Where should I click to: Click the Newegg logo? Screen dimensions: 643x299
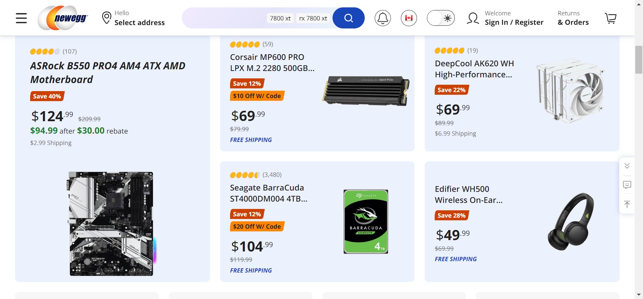coord(63,18)
